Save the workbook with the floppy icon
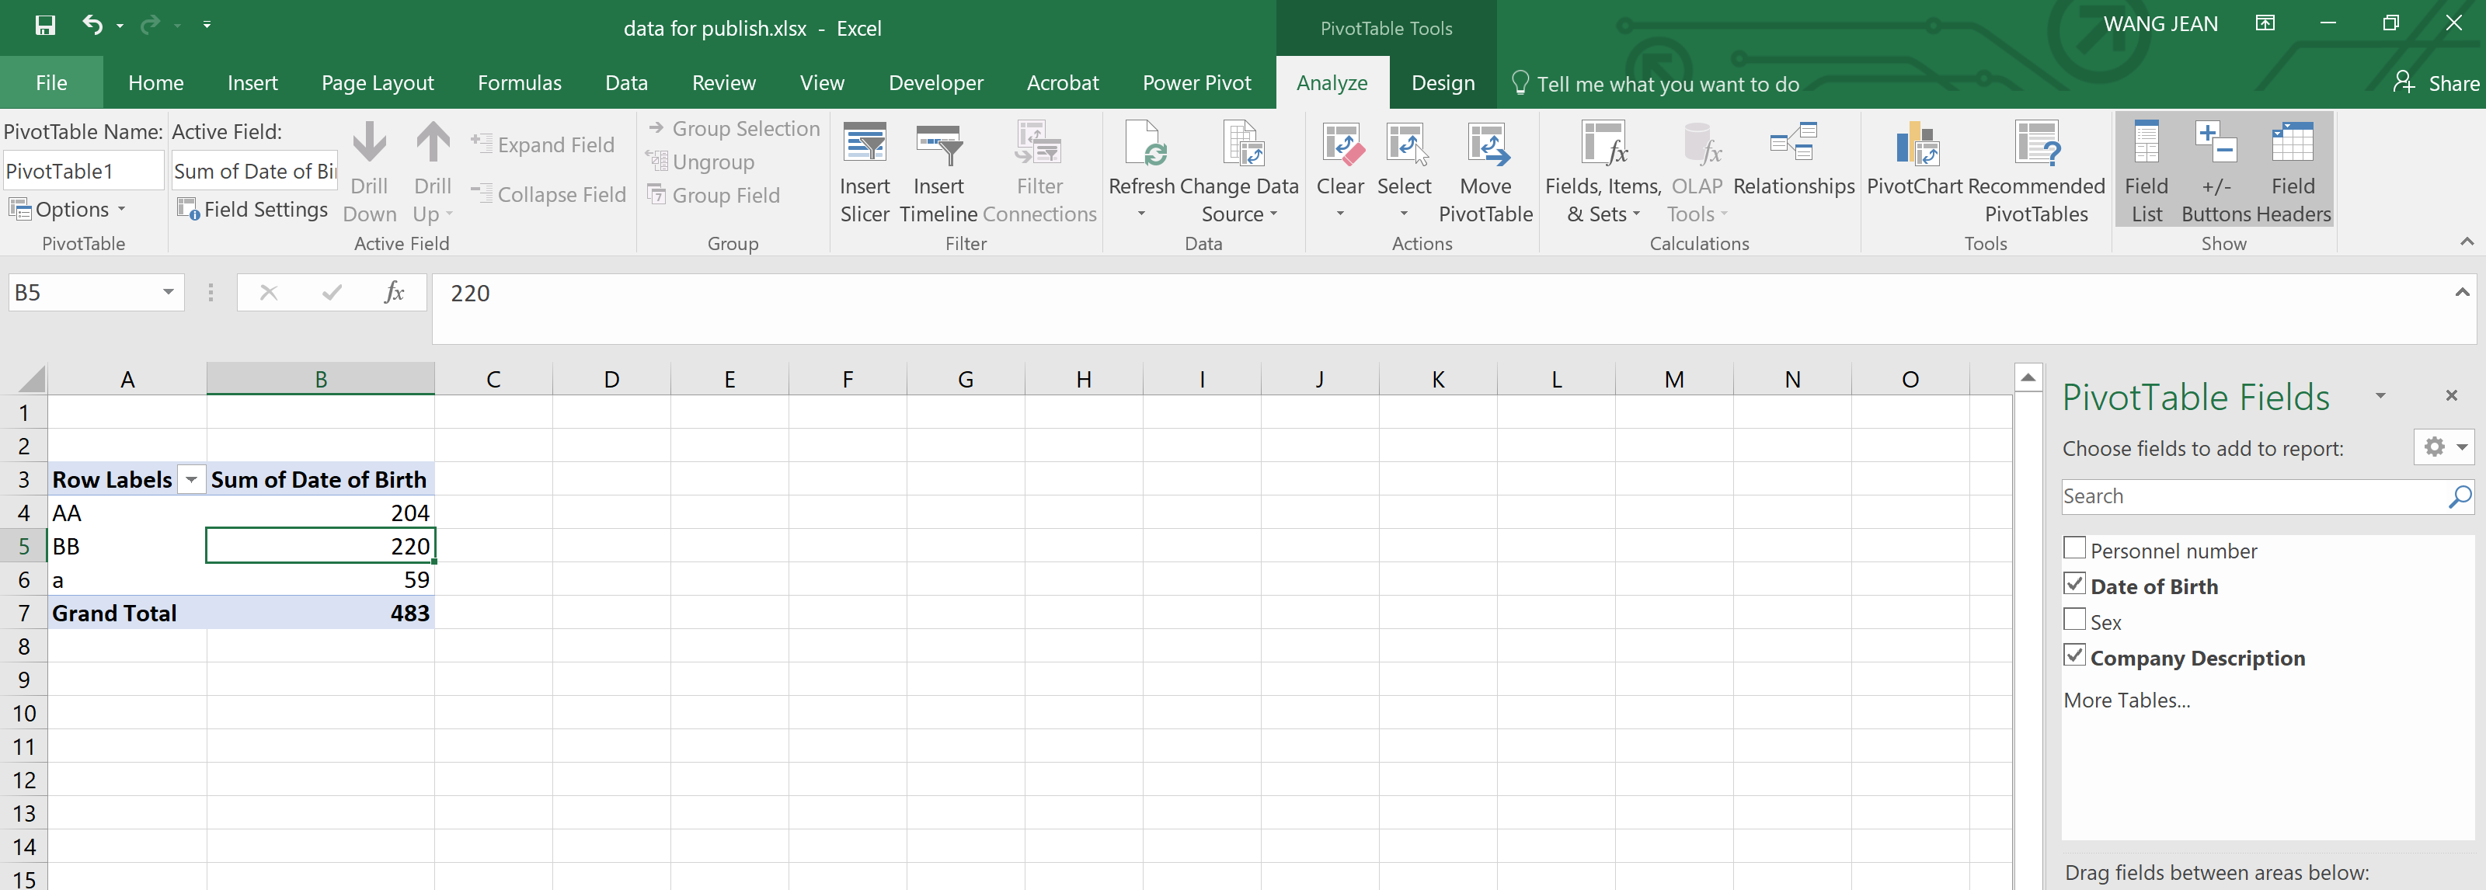2486x890 pixels. pos(45,25)
